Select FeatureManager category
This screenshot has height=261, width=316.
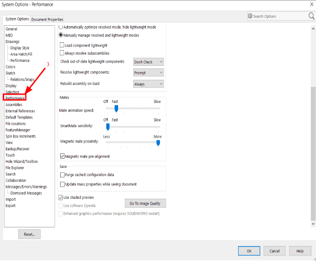point(18,130)
